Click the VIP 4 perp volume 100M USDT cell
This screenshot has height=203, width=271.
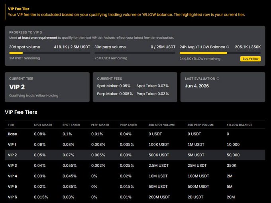coord(198,176)
